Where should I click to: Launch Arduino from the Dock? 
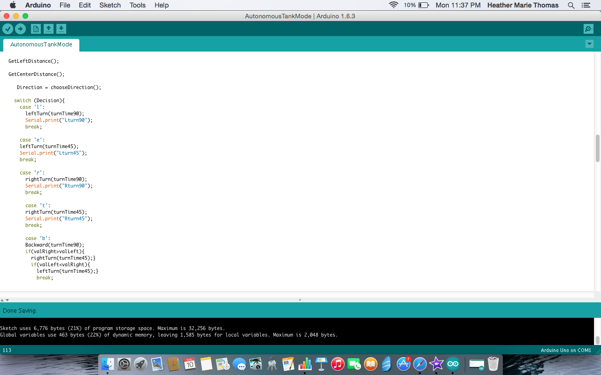[453, 364]
